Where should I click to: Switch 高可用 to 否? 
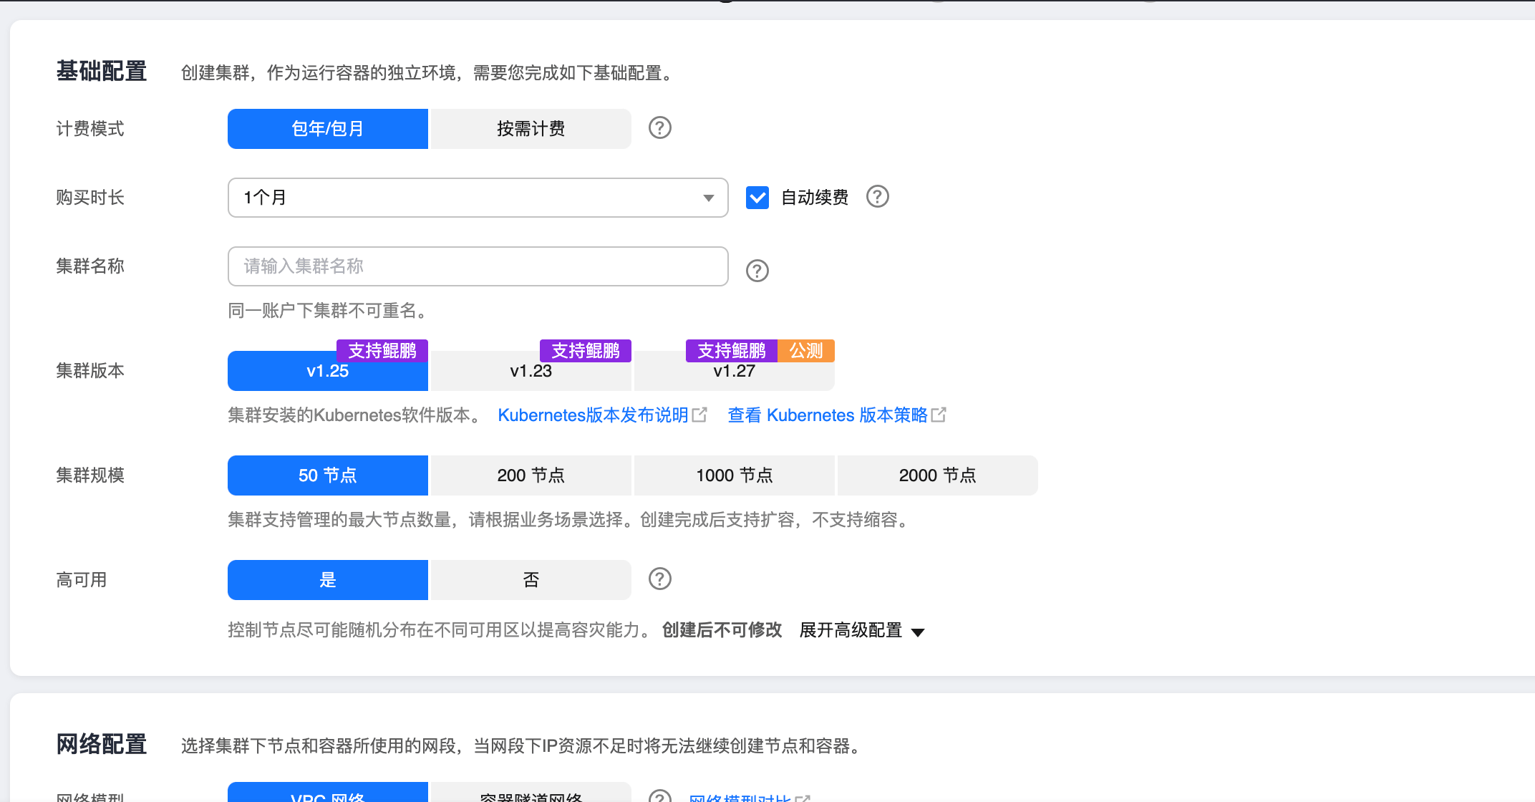[x=530, y=579]
